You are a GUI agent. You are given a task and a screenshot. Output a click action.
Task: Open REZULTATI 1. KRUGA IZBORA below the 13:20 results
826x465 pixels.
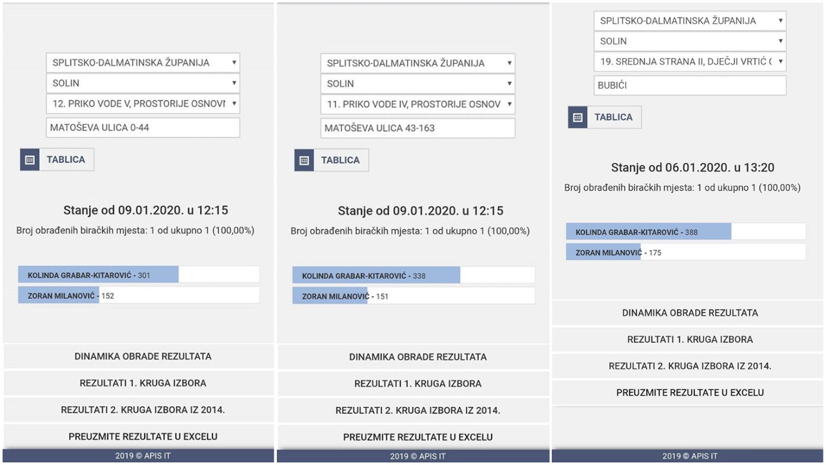click(690, 340)
